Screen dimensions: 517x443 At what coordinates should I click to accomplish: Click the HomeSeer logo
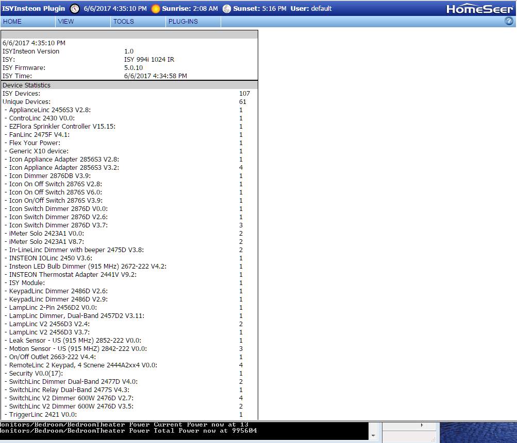(x=480, y=9)
